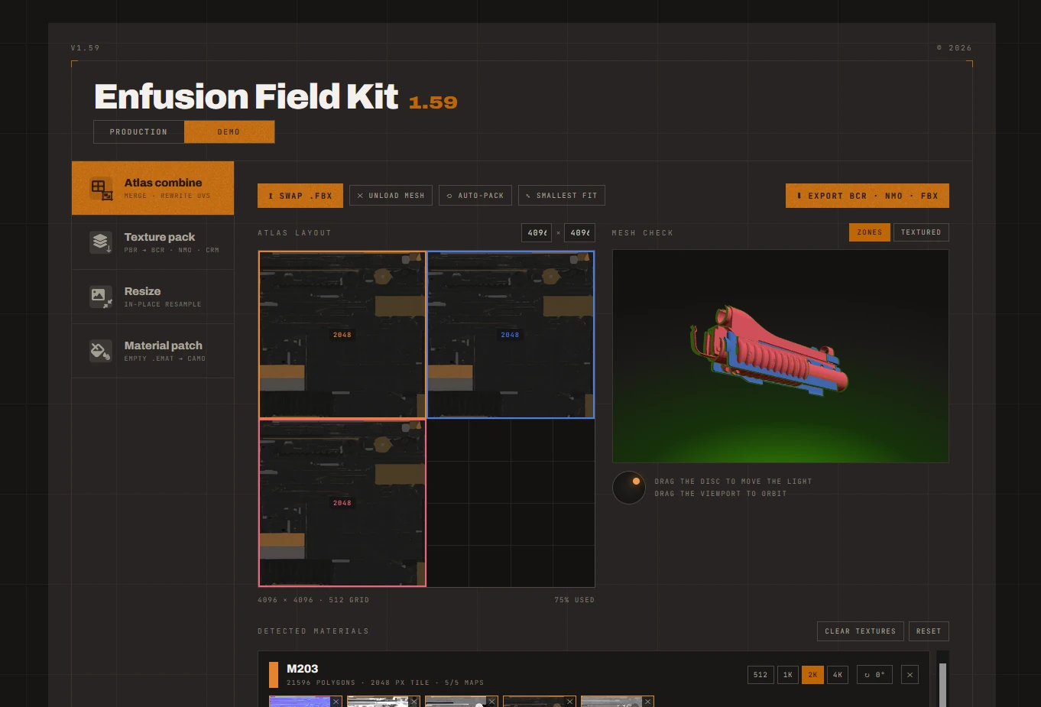This screenshot has width=1041, height=707.
Task: Set M203 tile size to 512
Action: 760,675
